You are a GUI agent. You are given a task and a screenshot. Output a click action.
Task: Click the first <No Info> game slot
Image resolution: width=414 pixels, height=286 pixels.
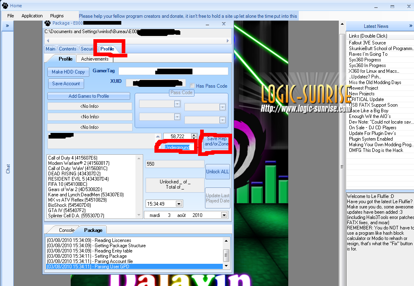coord(89,106)
